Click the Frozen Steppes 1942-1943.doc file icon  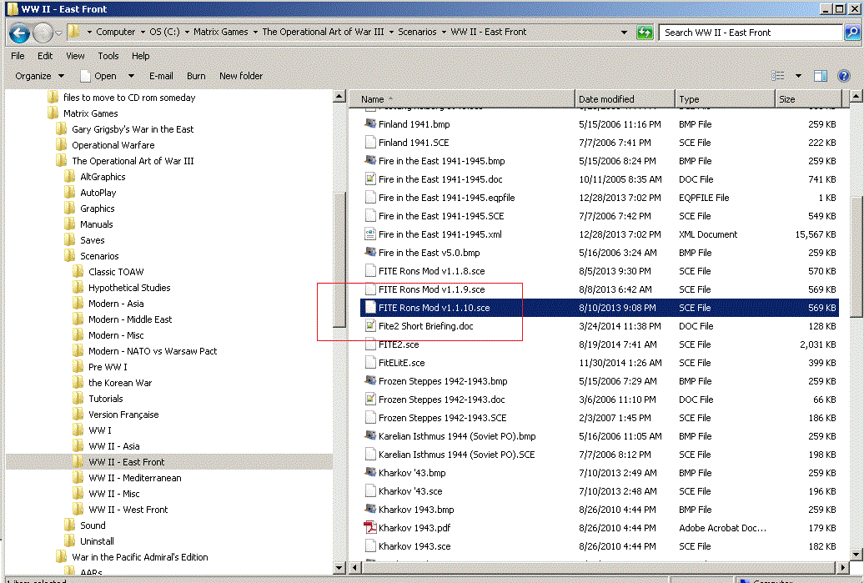[x=370, y=400]
